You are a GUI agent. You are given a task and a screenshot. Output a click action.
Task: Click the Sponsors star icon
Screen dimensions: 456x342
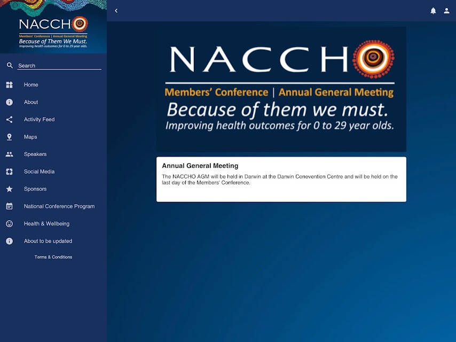click(9, 189)
